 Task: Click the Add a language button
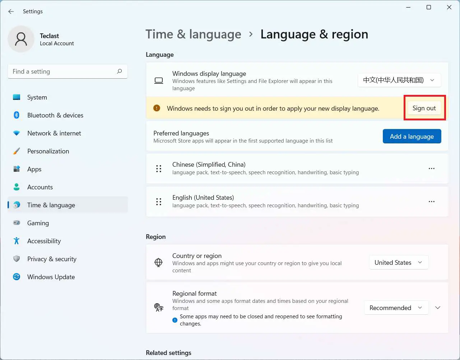(x=412, y=137)
